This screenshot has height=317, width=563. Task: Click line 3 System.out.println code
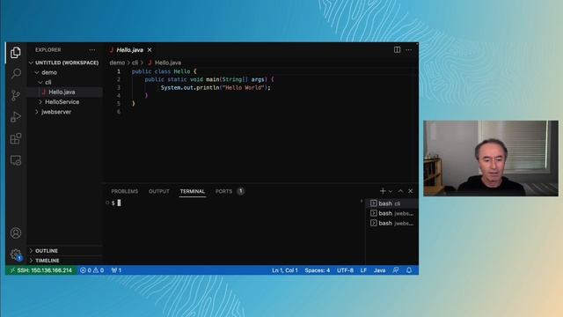point(215,88)
